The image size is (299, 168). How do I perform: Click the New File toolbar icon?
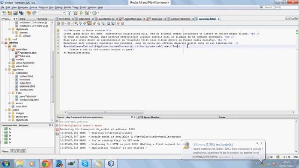[4, 13]
